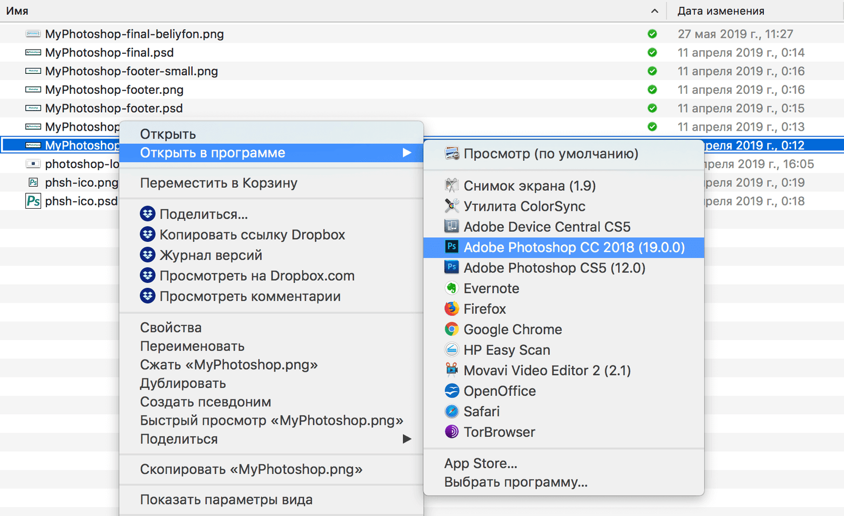The width and height of the screenshot is (844, 516).
Task: Open App Store… entry
Action: coord(481,463)
